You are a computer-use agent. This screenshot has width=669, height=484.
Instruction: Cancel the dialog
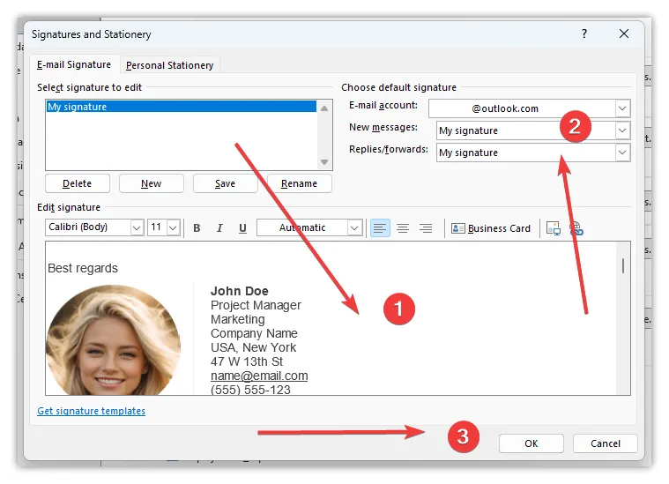tap(606, 443)
